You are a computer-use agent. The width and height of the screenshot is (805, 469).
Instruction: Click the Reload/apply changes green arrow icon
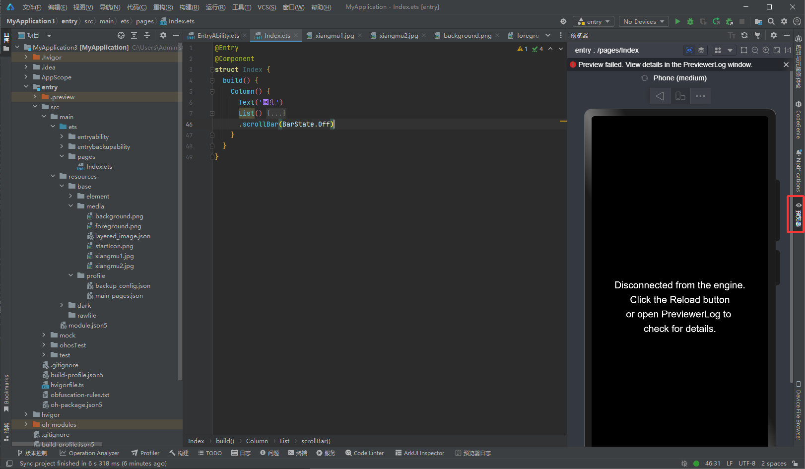tap(716, 21)
